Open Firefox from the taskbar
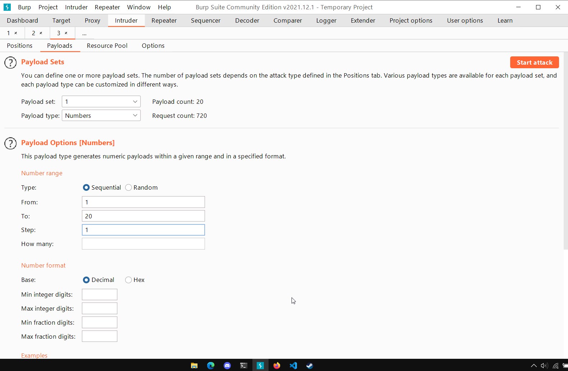The width and height of the screenshot is (568, 371). [277, 366]
